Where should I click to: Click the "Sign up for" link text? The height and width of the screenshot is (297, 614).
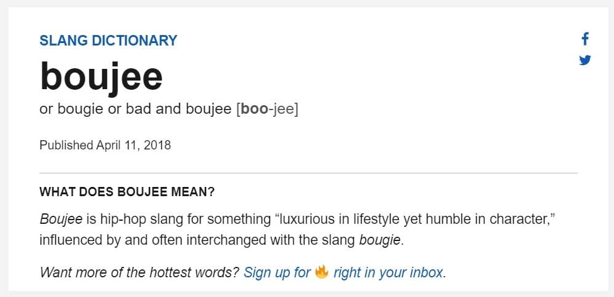(277, 272)
